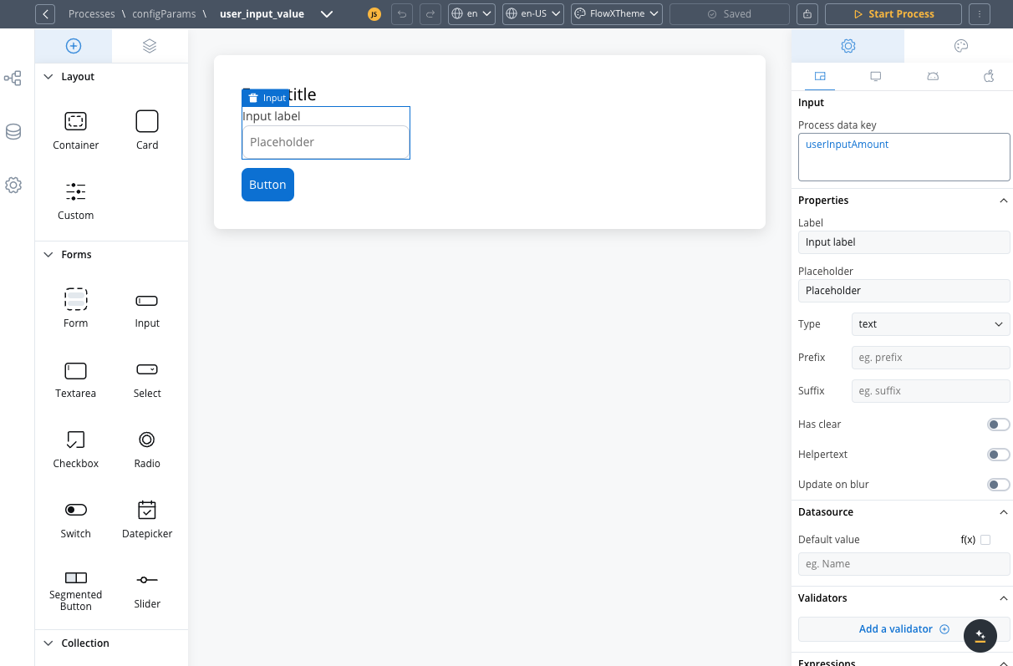Collapse the Validators section
This screenshot has width=1013, height=666.
[1003, 598]
